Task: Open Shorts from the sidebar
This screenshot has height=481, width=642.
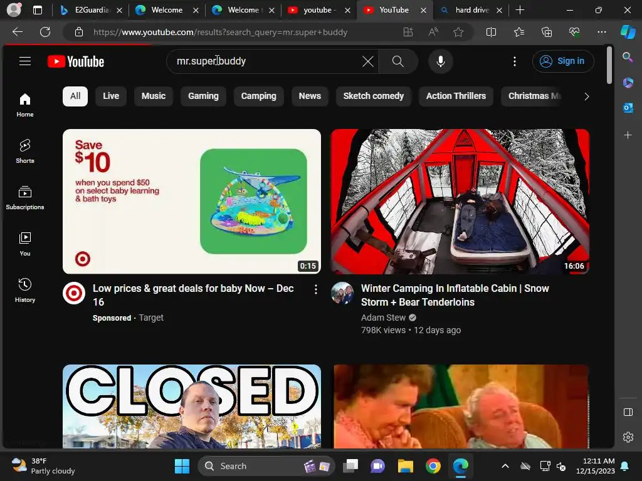Action: pos(25,151)
